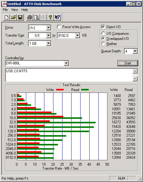Open About via the question mark icon
The height and width of the screenshot is (182, 143).
(x=50, y=18)
